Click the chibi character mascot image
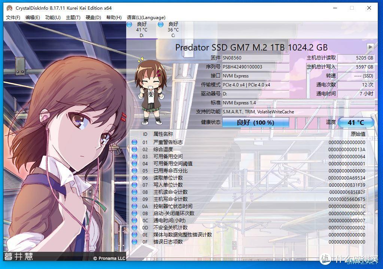This screenshot has width=383, height=269. tap(151, 91)
